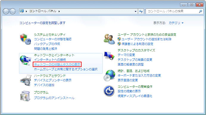Click the refresh arrows icon beside the address bar
This screenshot has height=115, width=206.
pos(141,11)
